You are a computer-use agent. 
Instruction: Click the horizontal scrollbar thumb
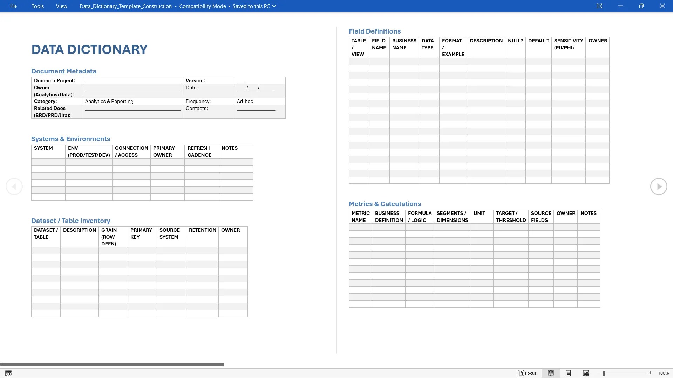pyautogui.click(x=112, y=364)
